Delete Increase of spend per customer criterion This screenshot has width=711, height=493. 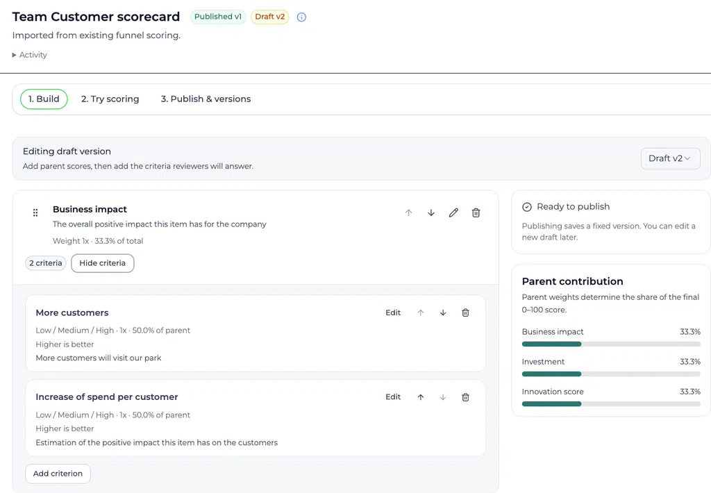click(x=465, y=397)
